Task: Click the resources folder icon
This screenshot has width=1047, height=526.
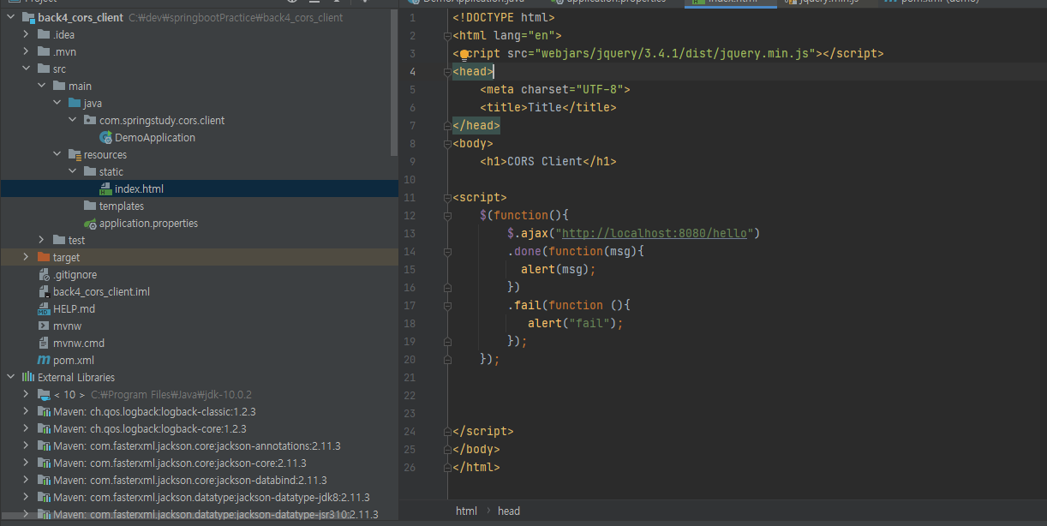Action: click(75, 154)
